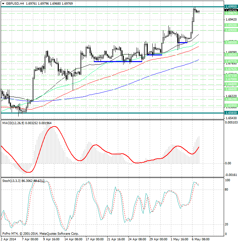
Task: Open the chart dropdown arrow beside GBPUSD,H4
Action: (x=3, y=4)
